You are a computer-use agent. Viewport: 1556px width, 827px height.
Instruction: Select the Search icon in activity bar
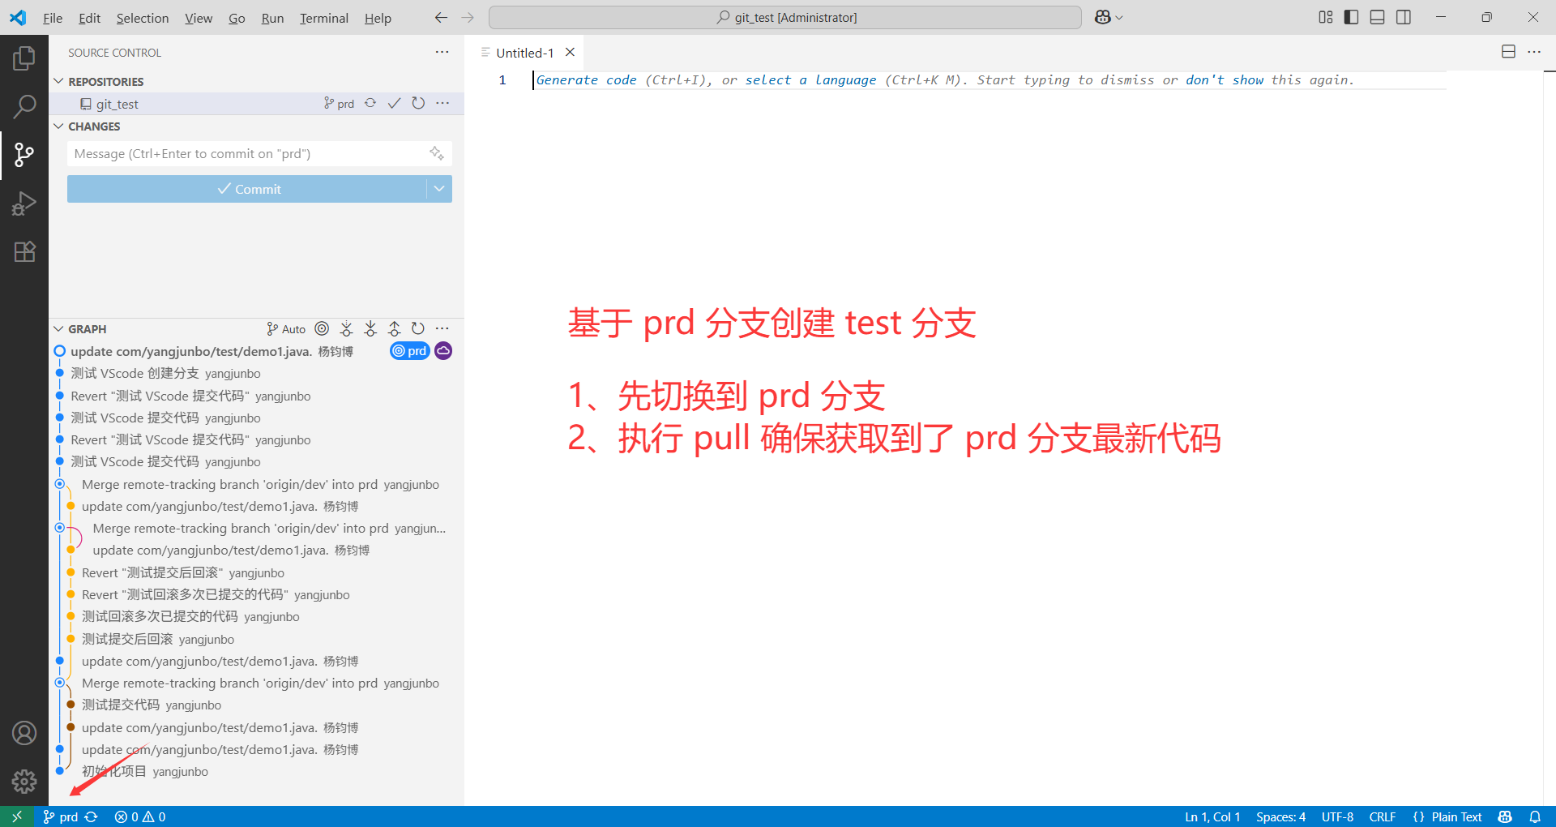(x=24, y=106)
